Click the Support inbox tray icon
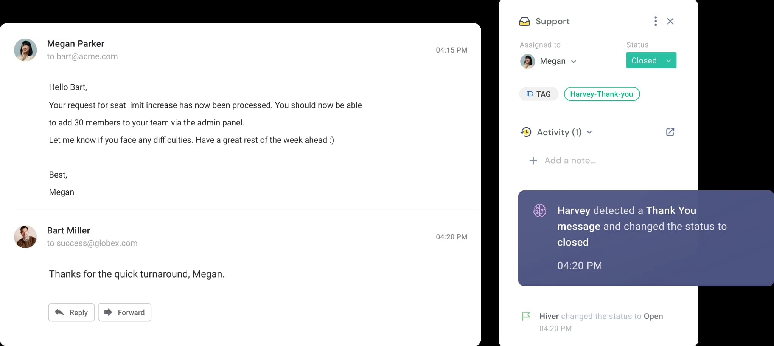 click(524, 22)
